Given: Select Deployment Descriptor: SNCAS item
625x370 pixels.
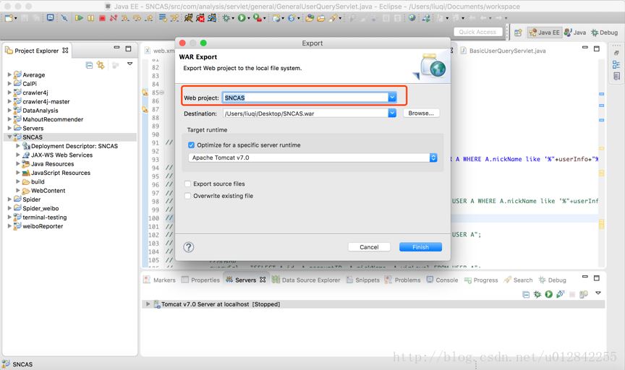Looking at the screenshot, I should [x=74, y=146].
